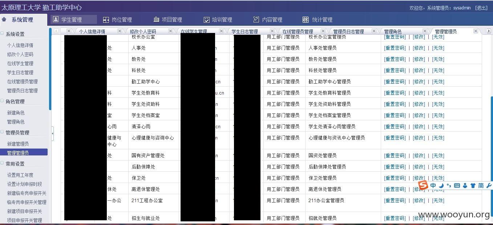The height and width of the screenshot is (225, 493).
Task: Switch to the 个人信息详情 tab
Action: click(x=92, y=32)
